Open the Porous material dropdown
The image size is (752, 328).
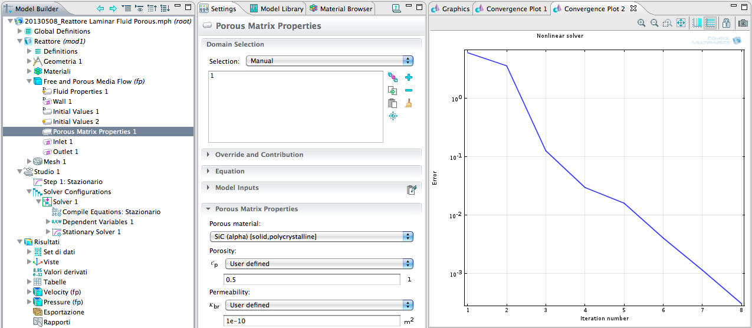tap(311, 237)
